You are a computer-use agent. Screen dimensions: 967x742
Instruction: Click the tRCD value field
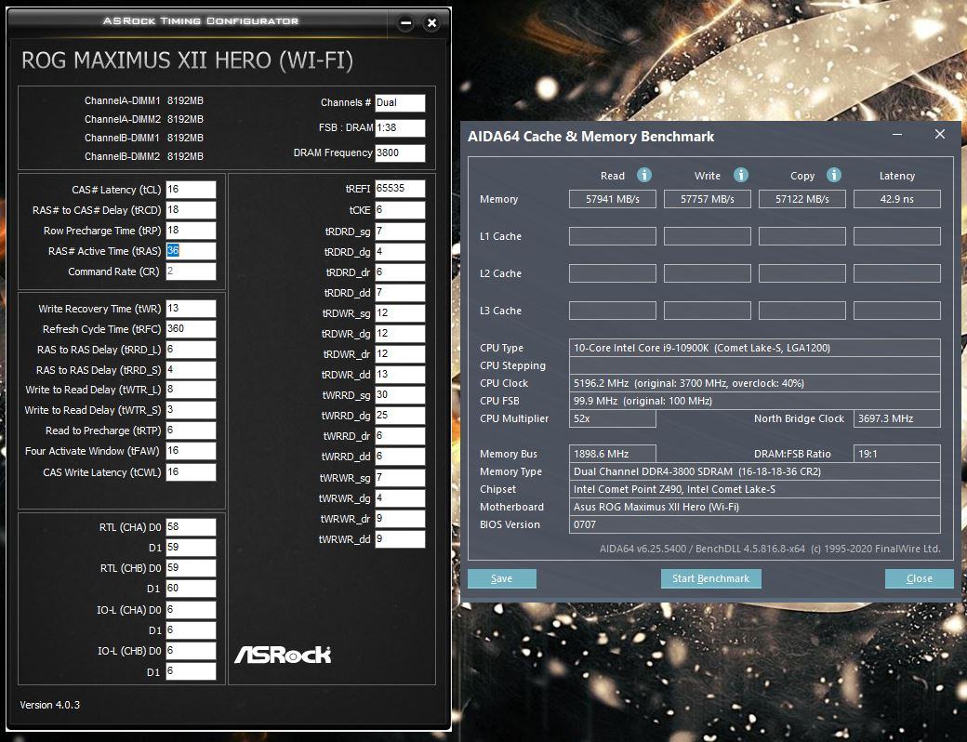(x=192, y=210)
